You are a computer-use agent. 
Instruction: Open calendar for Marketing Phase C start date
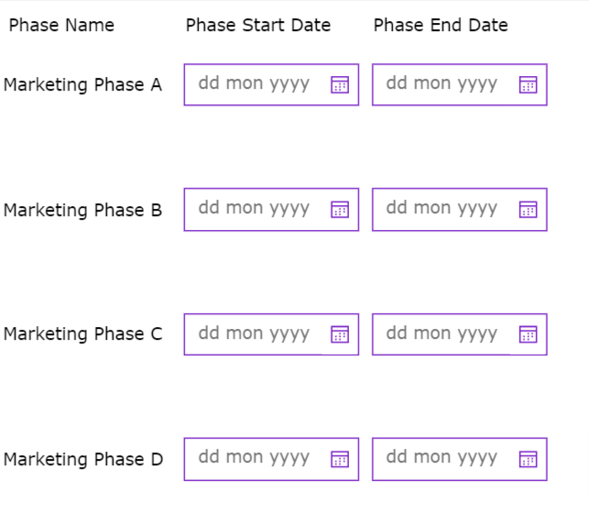[x=340, y=334]
